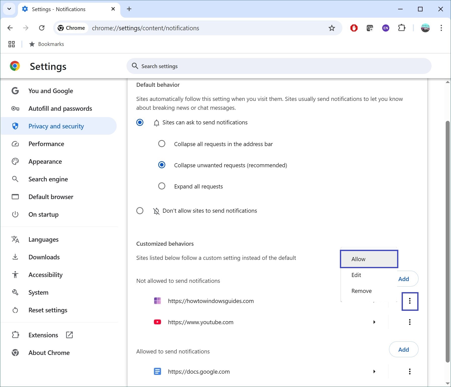This screenshot has width=451, height=387.
Task: Open System settings
Action: 58,292
